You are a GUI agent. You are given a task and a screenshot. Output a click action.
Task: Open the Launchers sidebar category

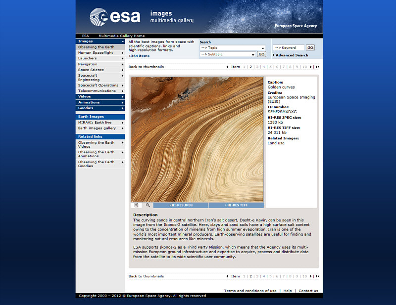point(100,58)
